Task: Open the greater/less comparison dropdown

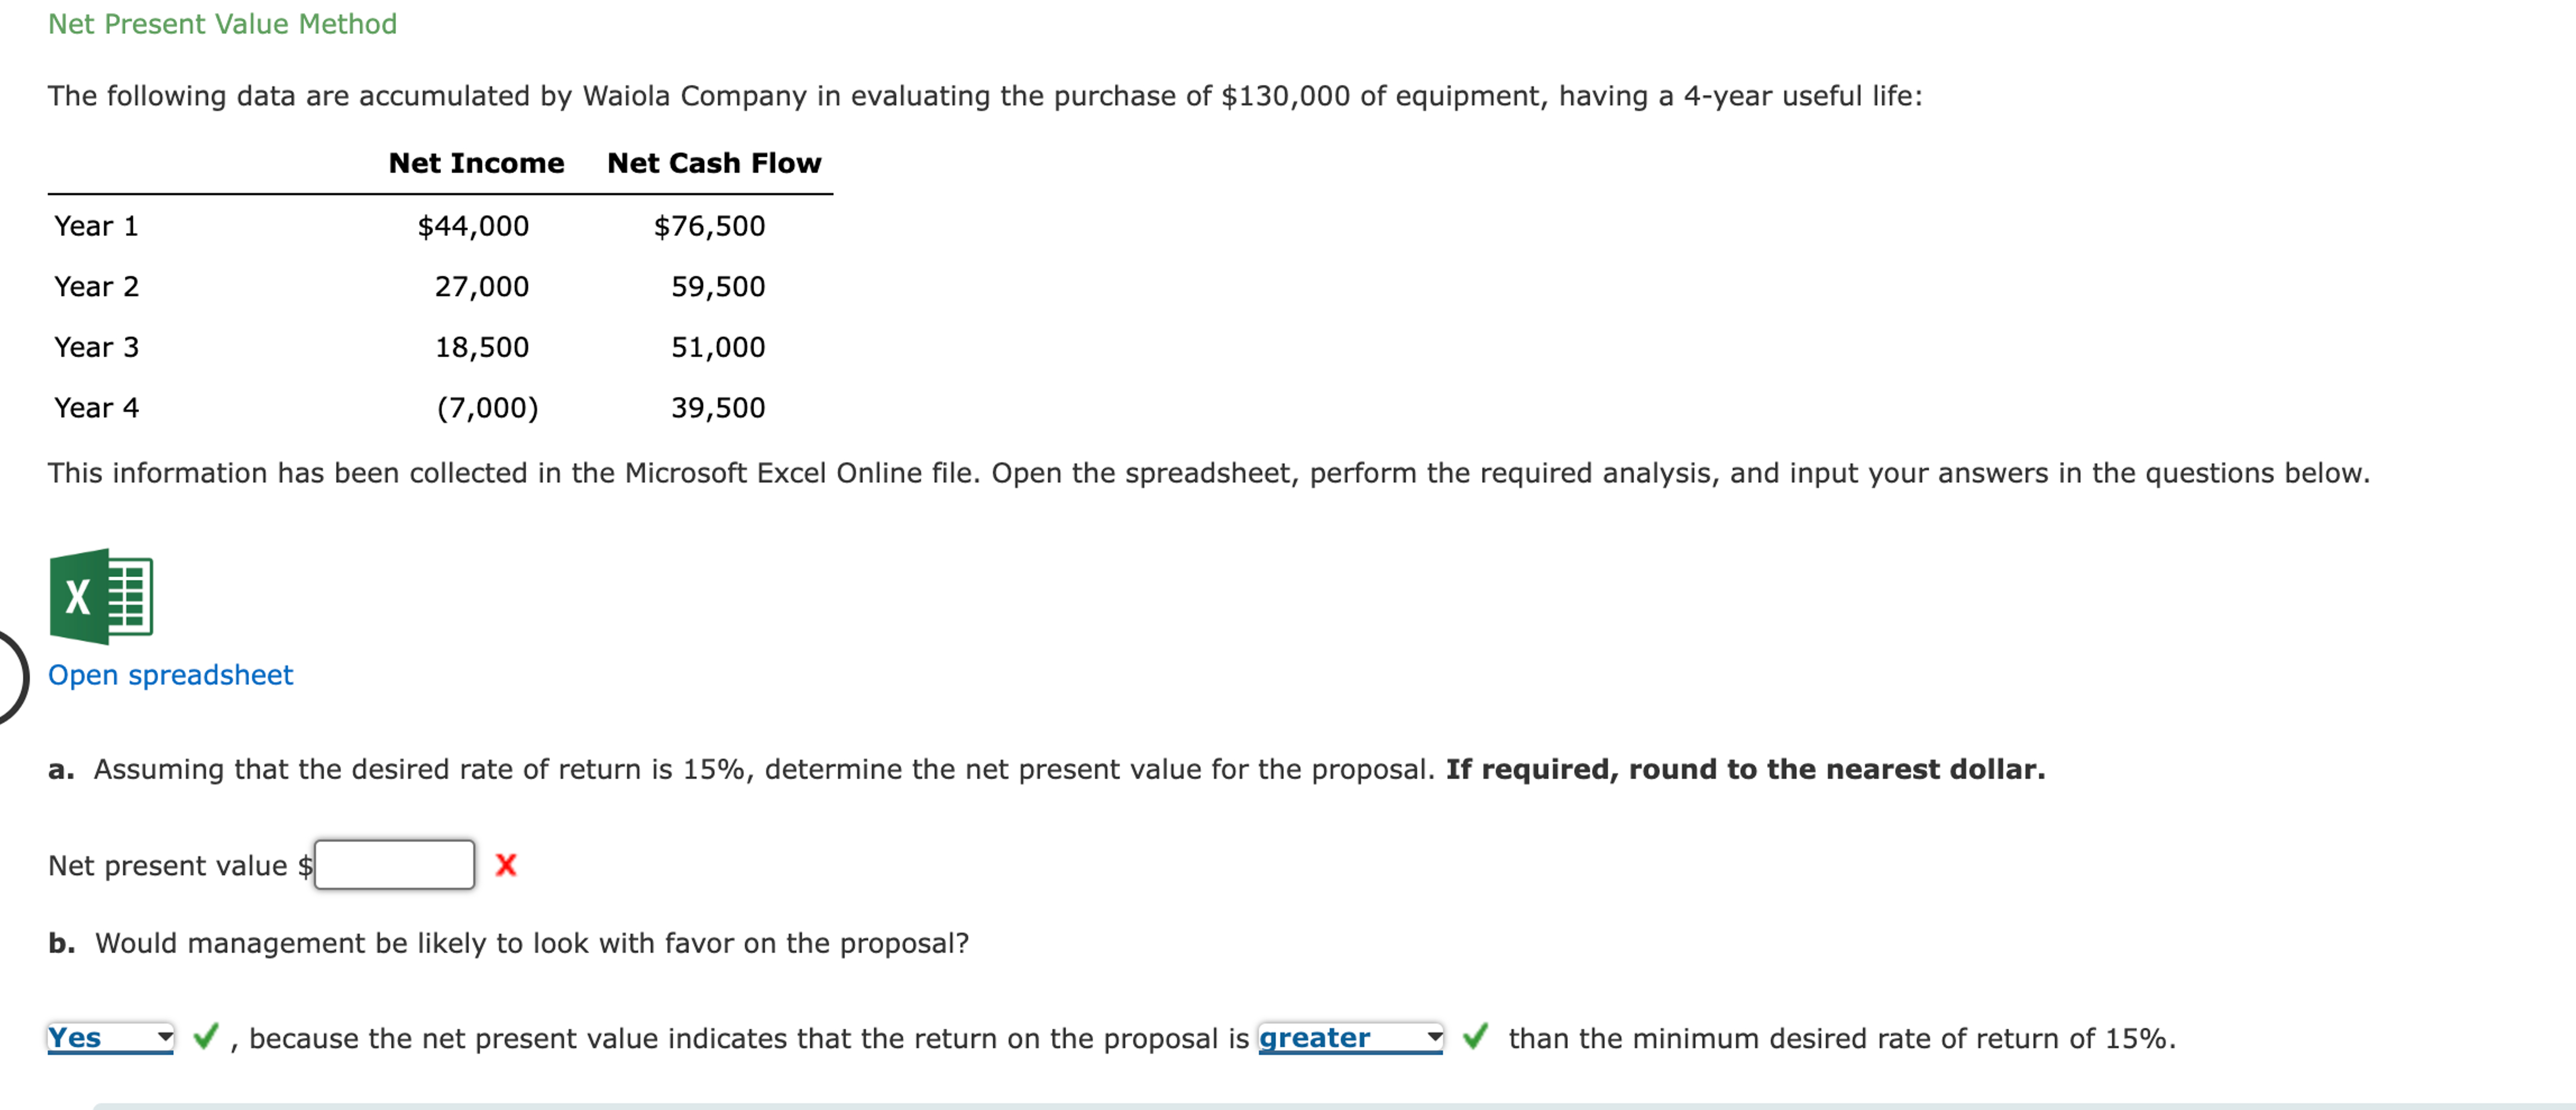Action: coord(1350,1038)
